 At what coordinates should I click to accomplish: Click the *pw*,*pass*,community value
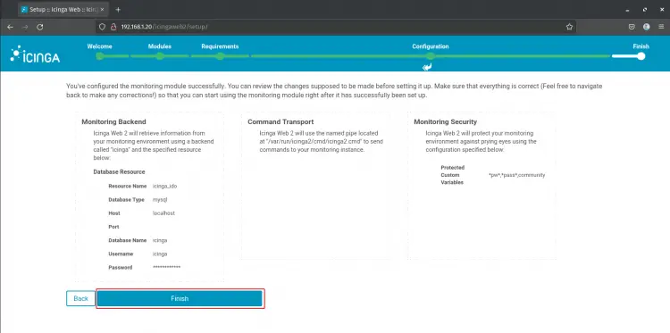pyautogui.click(x=517, y=175)
